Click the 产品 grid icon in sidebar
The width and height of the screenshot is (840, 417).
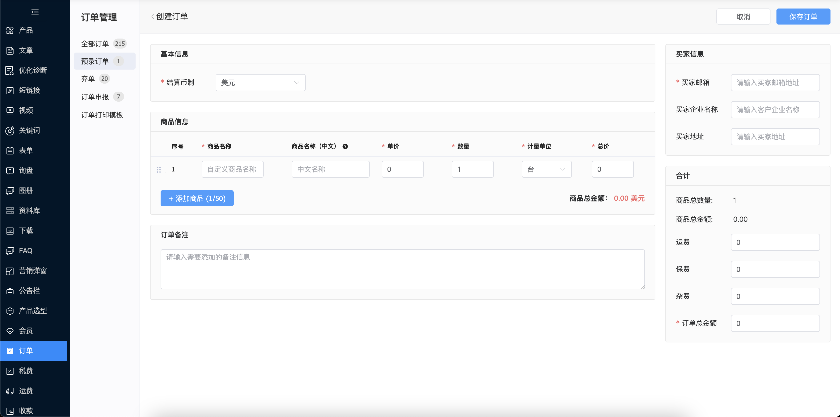click(10, 30)
